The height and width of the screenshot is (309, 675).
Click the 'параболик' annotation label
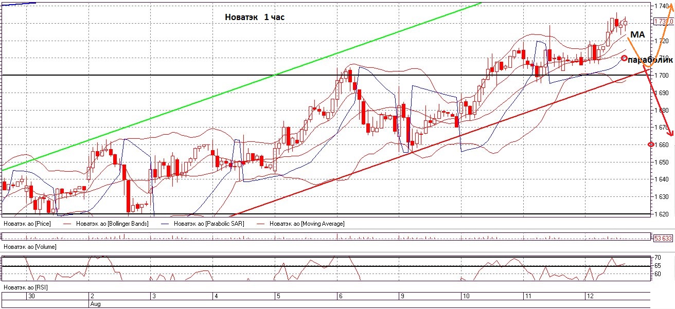pos(650,60)
